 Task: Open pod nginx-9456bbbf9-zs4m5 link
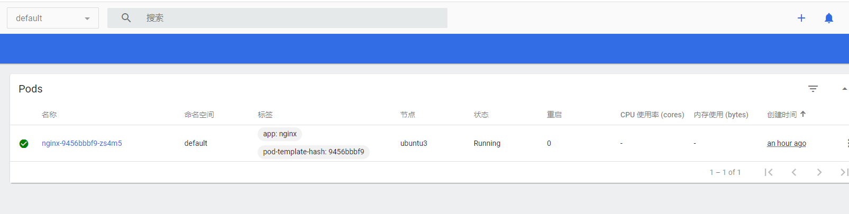point(82,143)
